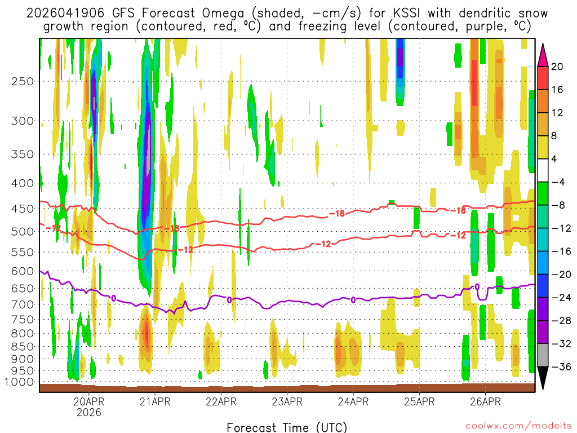Click the chart title line starting with 2026041906
The width and height of the screenshot is (577, 433).
287,14
